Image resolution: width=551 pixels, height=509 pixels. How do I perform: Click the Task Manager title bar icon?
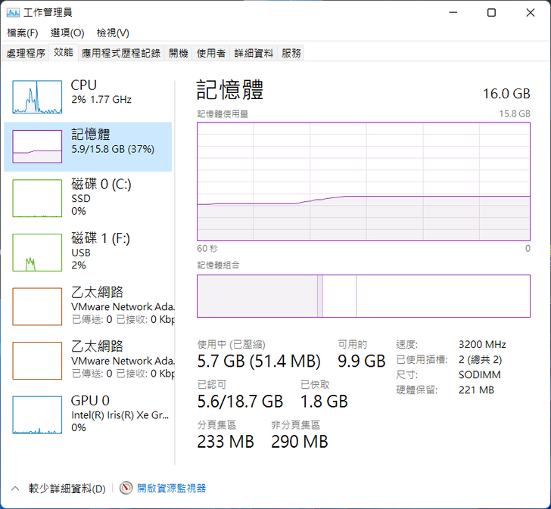[14, 13]
